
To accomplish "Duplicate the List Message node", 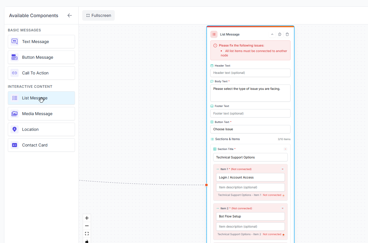I will coord(279,34).
